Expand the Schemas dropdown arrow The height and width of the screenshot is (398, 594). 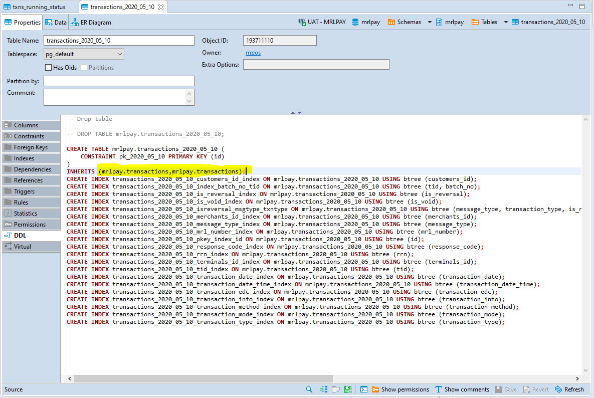tap(430, 22)
